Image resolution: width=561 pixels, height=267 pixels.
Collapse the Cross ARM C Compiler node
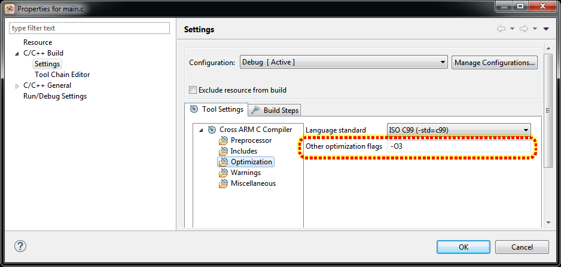click(x=201, y=130)
